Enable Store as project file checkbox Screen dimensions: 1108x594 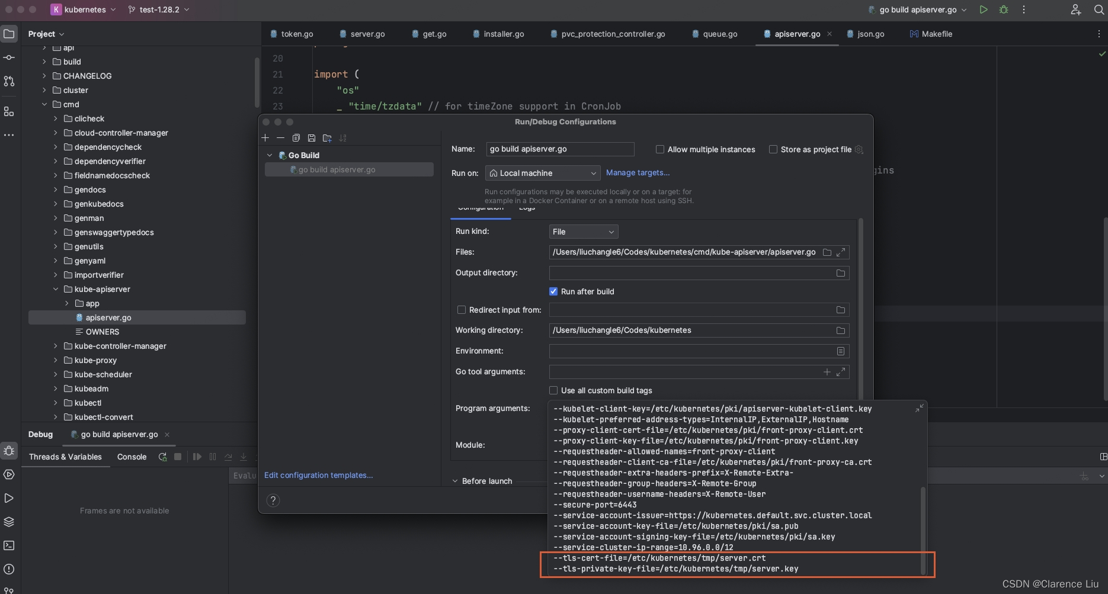(773, 149)
